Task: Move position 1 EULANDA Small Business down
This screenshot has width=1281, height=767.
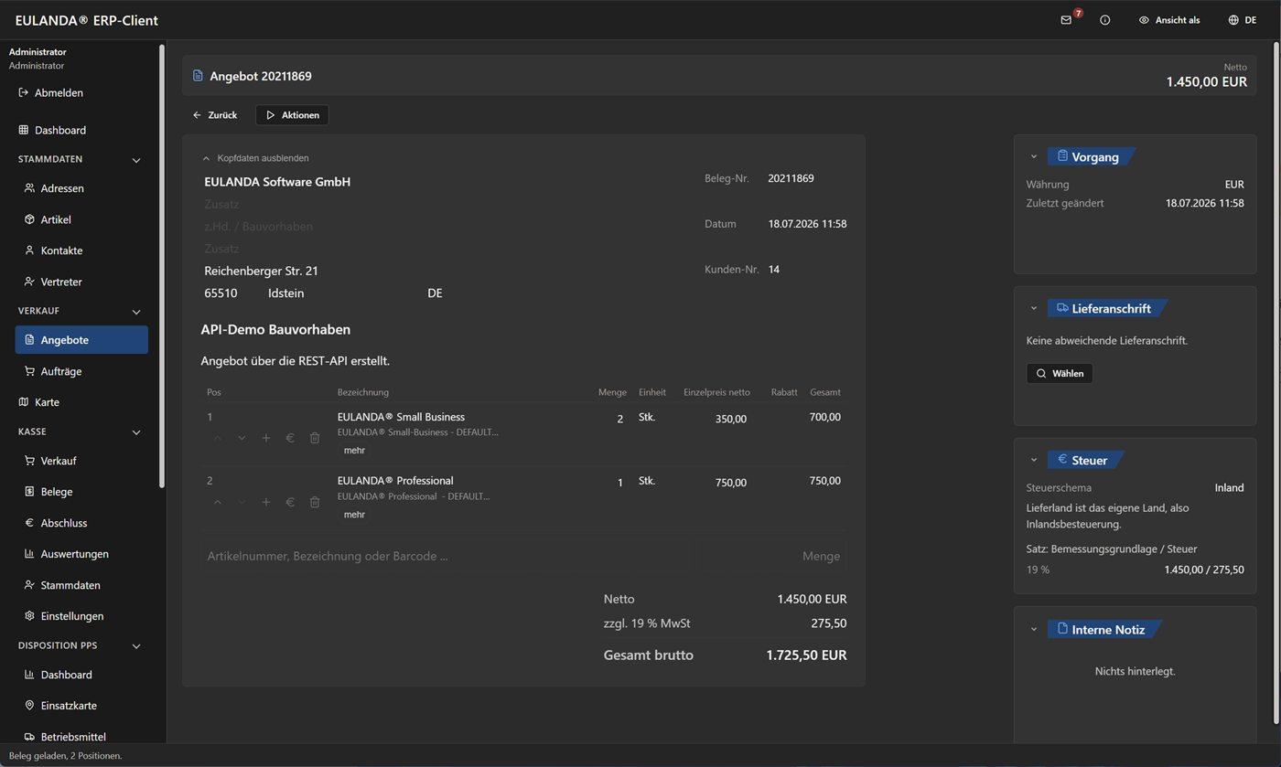Action: pyautogui.click(x=242, y=438)
